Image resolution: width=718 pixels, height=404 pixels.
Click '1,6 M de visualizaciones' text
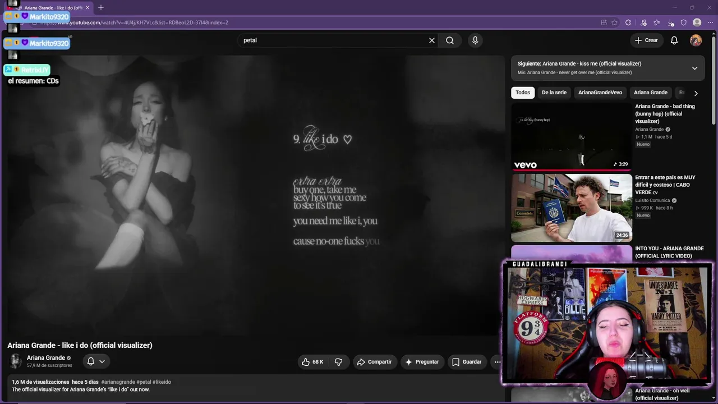click(40, 382)
